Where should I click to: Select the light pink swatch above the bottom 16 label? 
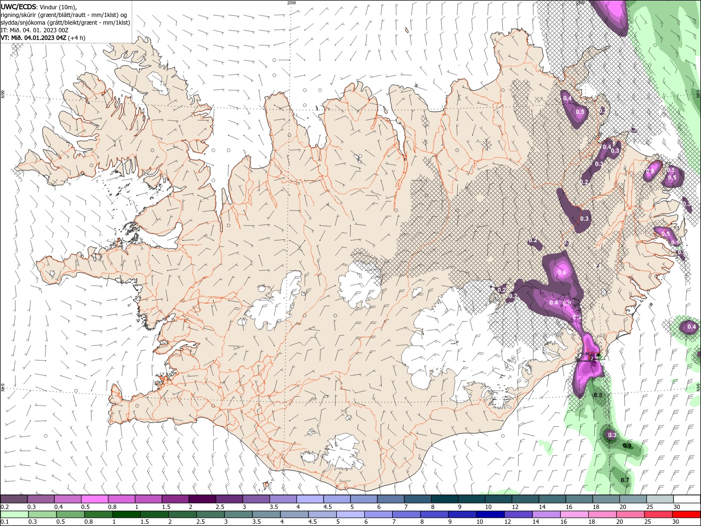point(574,514)
